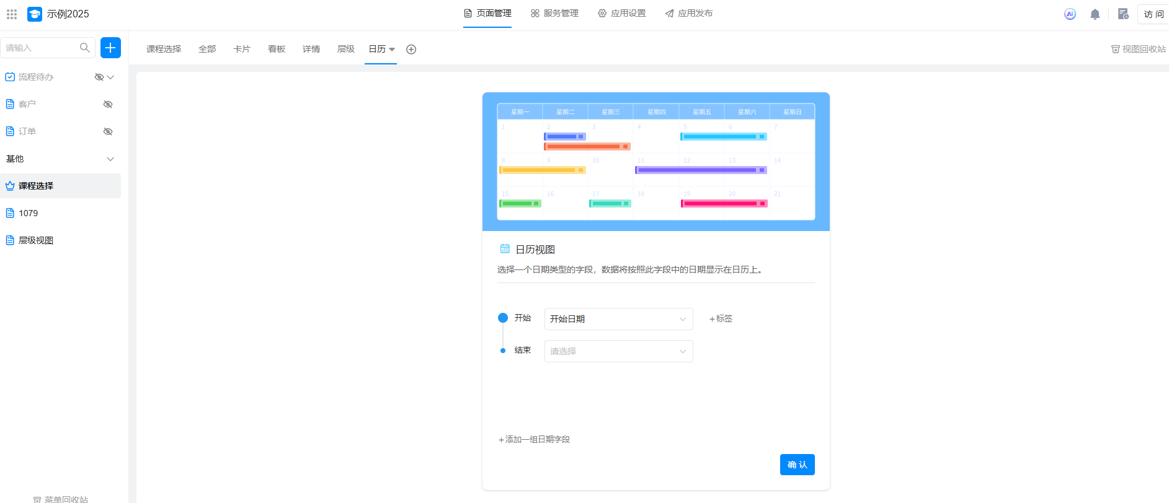Click the 确认 confirm button

tap(797, 465)
